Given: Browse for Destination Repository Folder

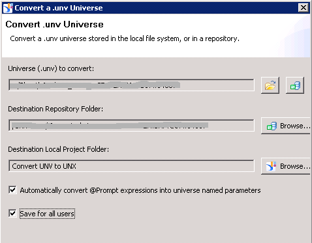Looking at the screenshot, I should tap(286, 126).
